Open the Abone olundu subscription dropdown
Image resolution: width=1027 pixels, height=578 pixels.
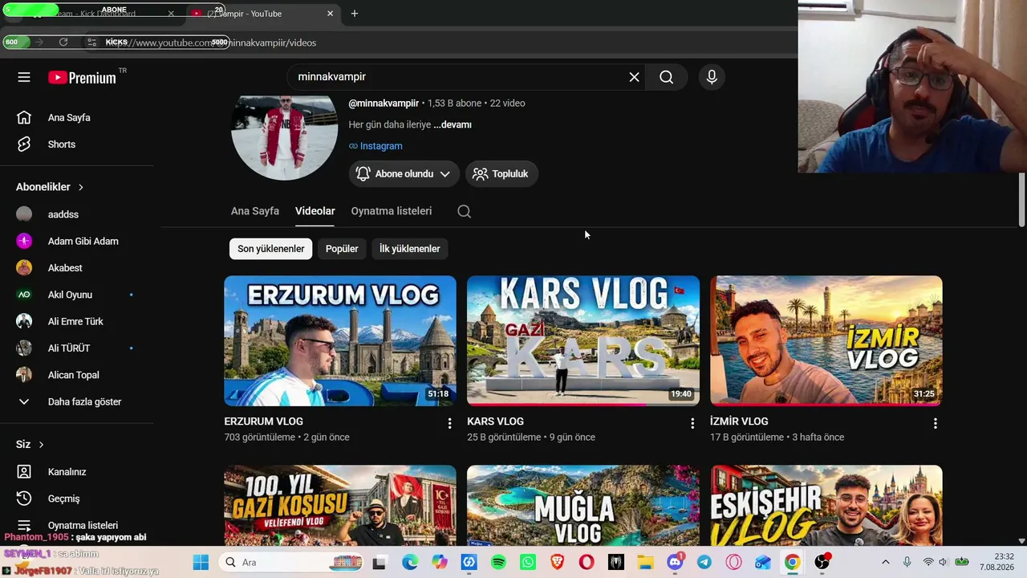click(x=404, y=174)
